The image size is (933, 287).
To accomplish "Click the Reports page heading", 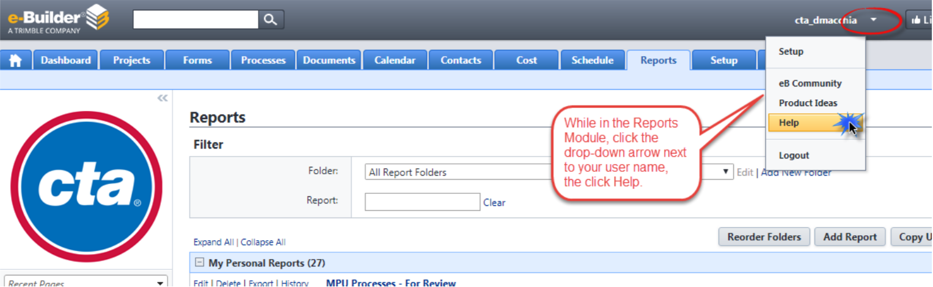I will coord(218,118).
